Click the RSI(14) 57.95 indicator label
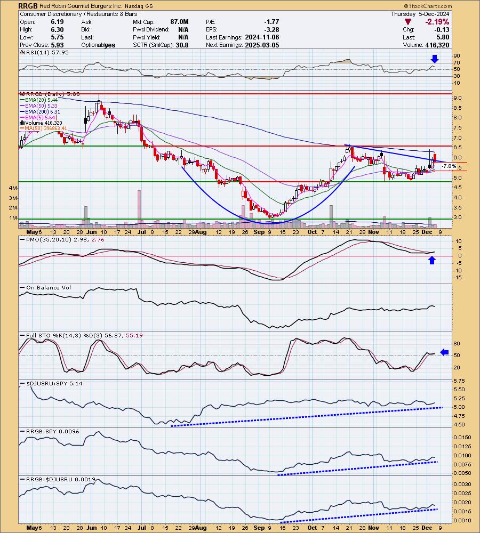The width and height of the screenshot is (480, 533). tap(44, 52)
